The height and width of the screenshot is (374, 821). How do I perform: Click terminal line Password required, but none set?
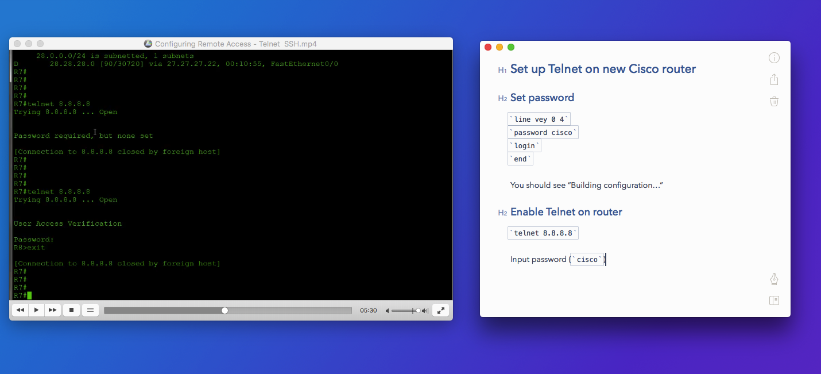click(83, 136)
